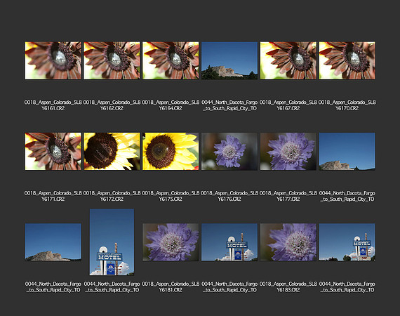Select the mountain thumbnail left of the portrait Motel

(x=53, y=242)
